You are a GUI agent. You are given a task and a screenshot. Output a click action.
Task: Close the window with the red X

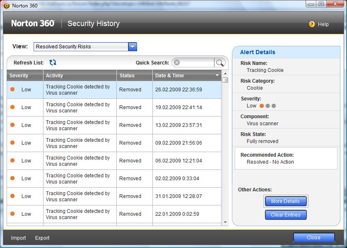pos(335,4)
